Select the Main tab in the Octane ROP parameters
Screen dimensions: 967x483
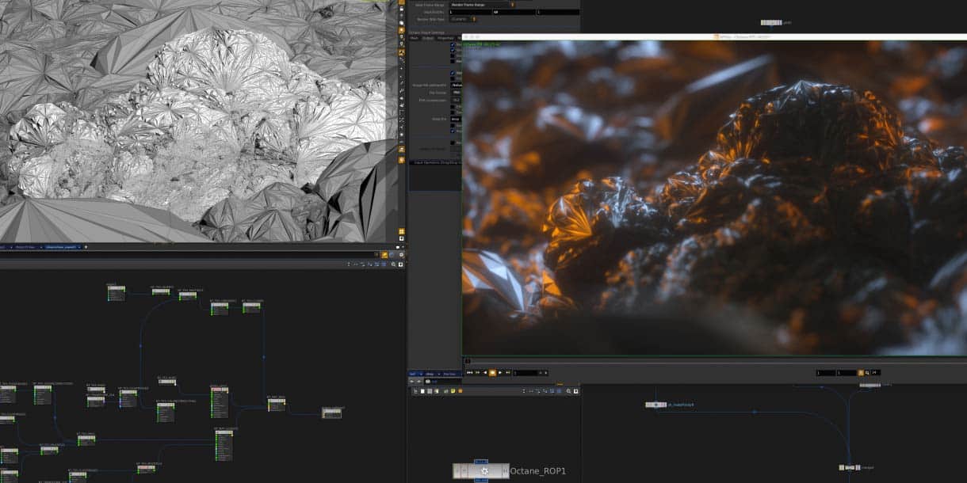click(415, 38)
